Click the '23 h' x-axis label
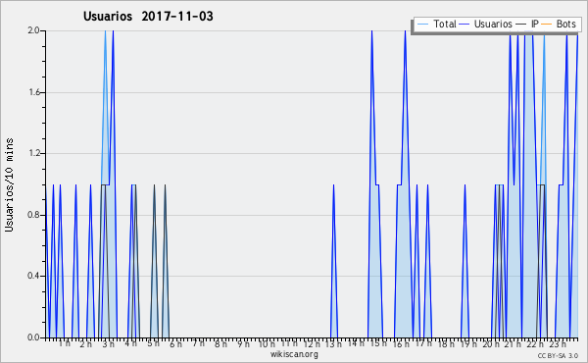588x363 pixels. (x=558, y=343)
